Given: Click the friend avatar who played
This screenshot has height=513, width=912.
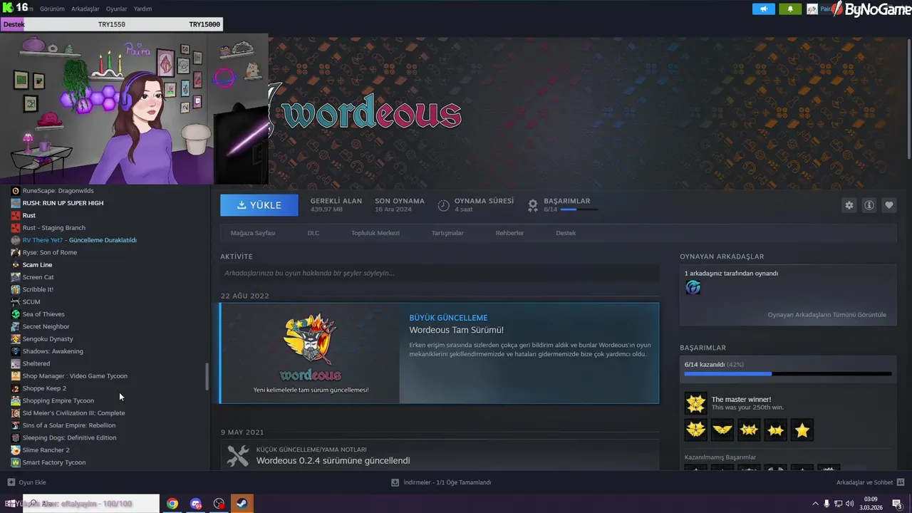Looking at the screenshot, I should (x=693, y=287).
